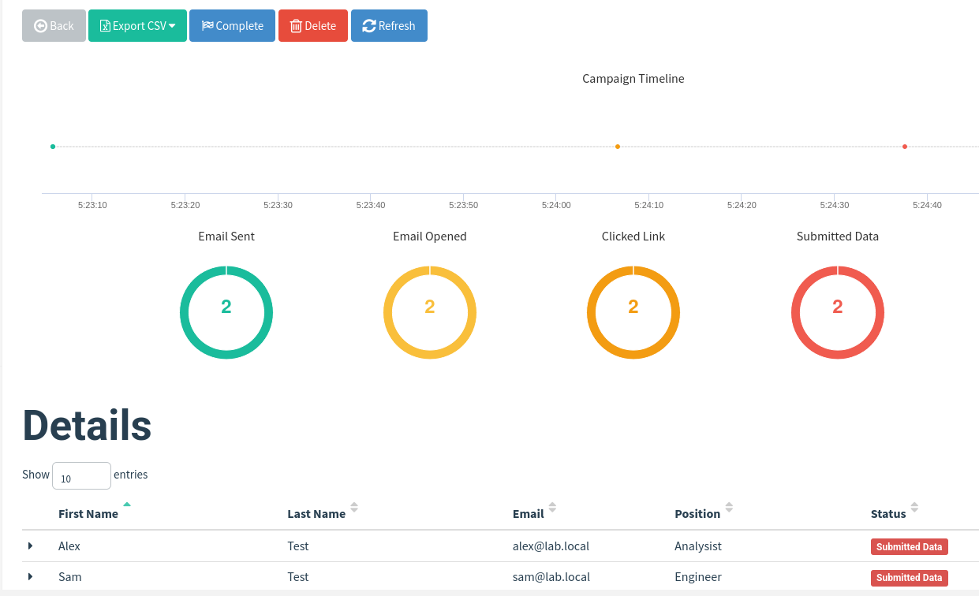Click the 5:23:10 timeline axis label
This screenshot has width=979, height=596.
(x=92, y=205)
